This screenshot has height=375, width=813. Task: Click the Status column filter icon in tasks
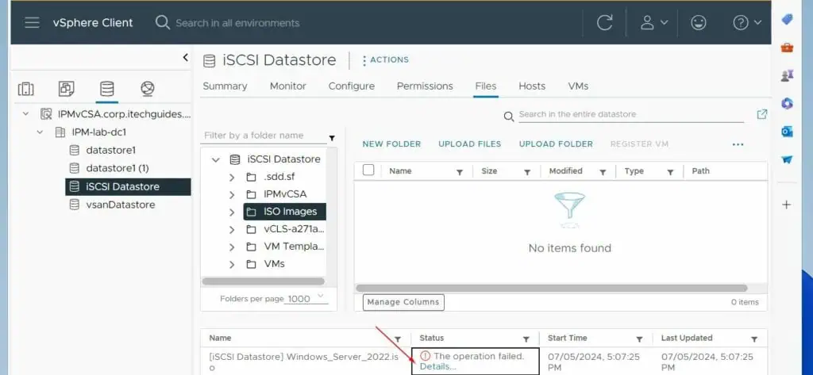point(526,339)
